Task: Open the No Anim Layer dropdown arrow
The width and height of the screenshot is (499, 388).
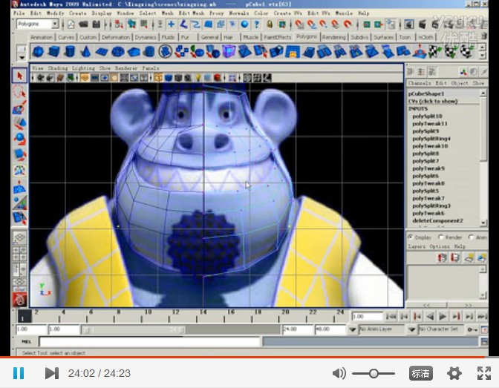Action: pyautogui.click(x=352, y=329)
